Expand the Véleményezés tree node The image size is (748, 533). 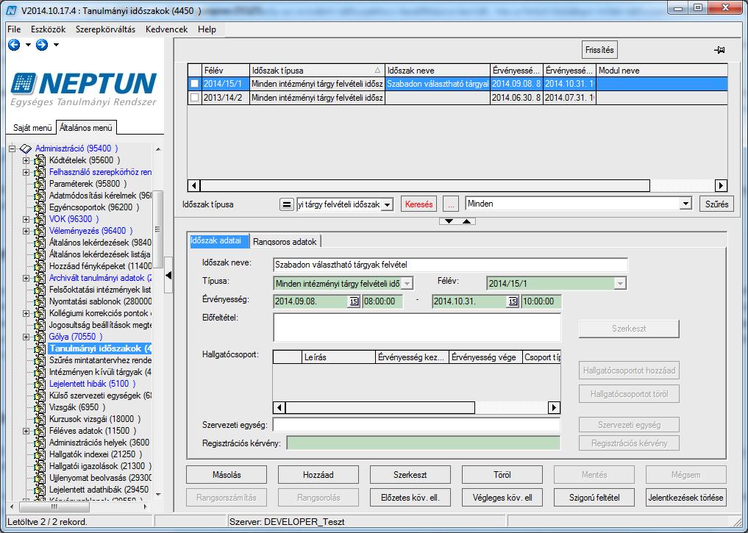tap(26, 232)
